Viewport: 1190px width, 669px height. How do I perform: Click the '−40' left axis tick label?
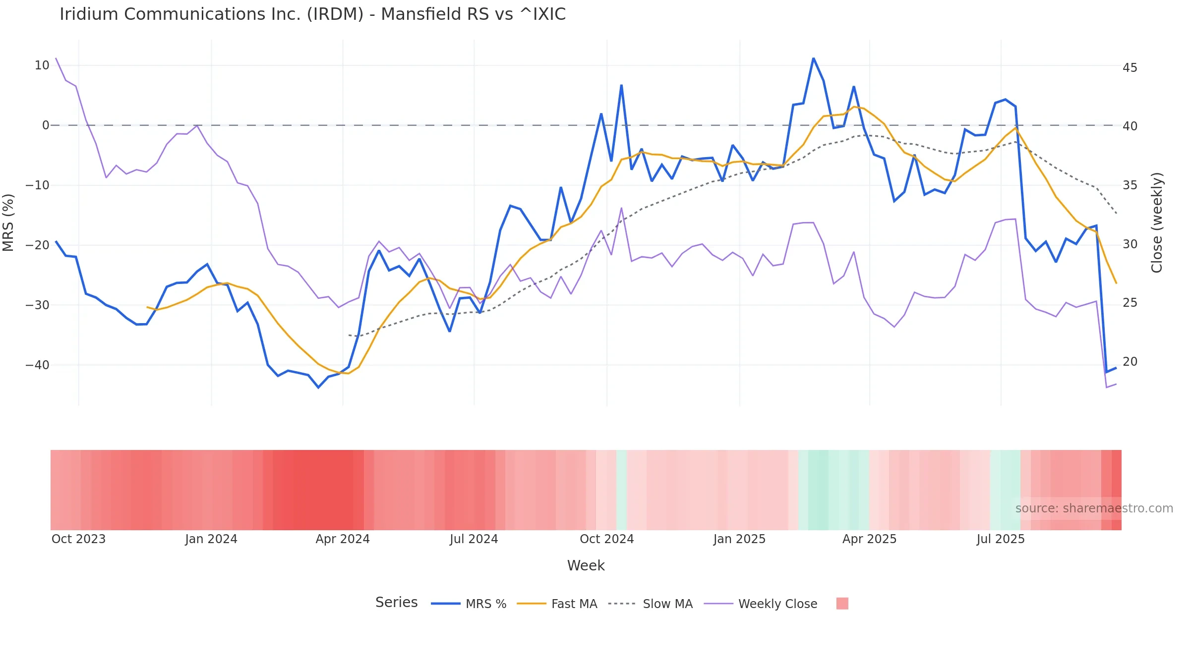[37, 365]
